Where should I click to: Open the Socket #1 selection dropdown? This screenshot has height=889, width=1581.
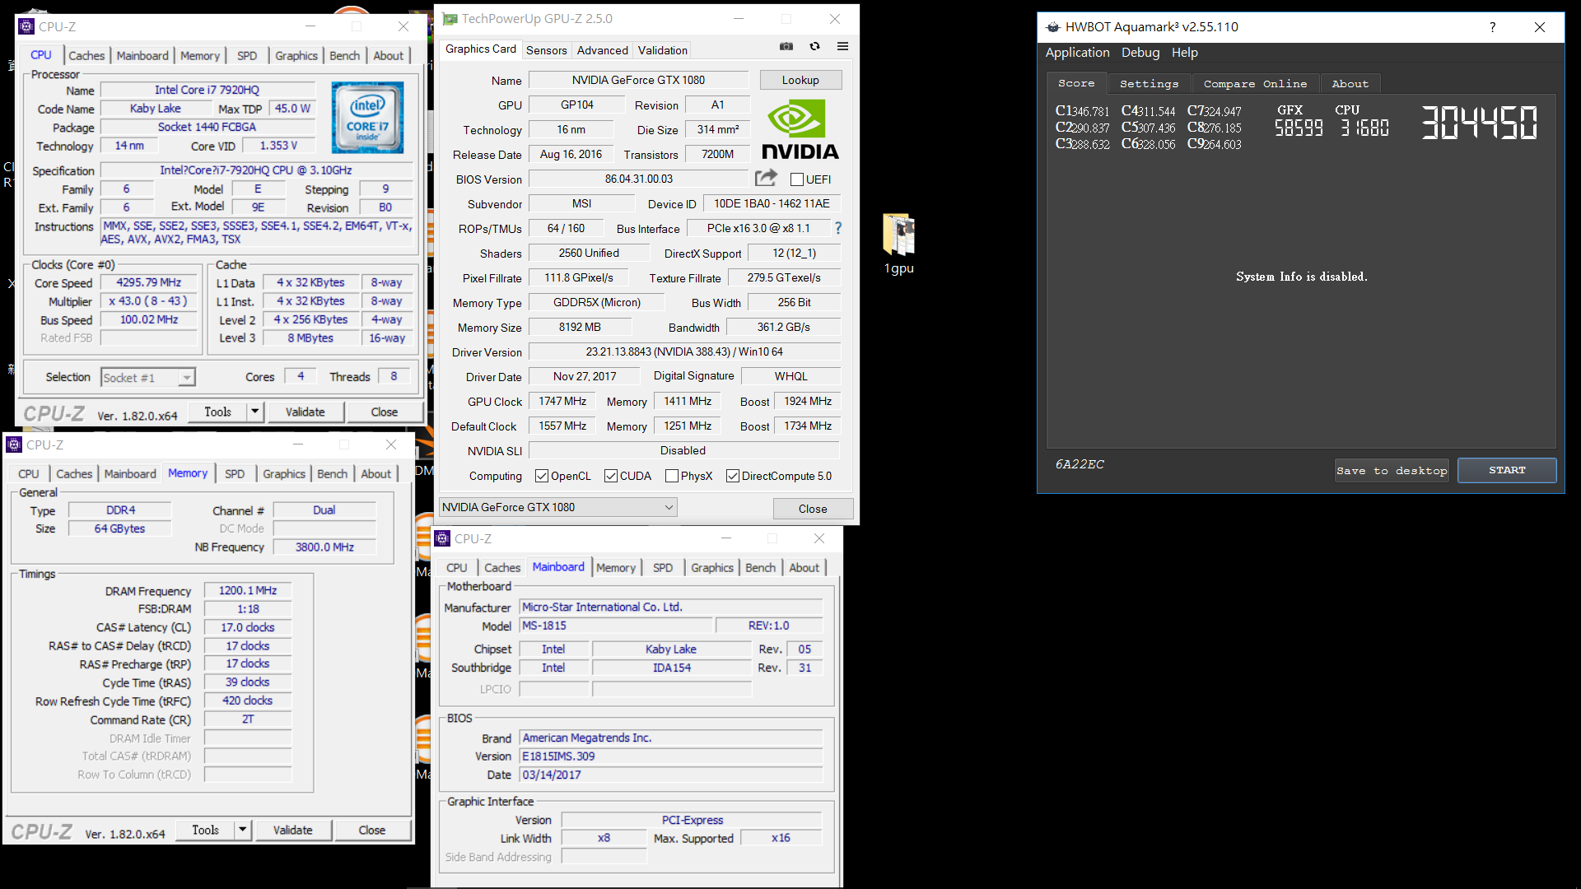(147, 377)
